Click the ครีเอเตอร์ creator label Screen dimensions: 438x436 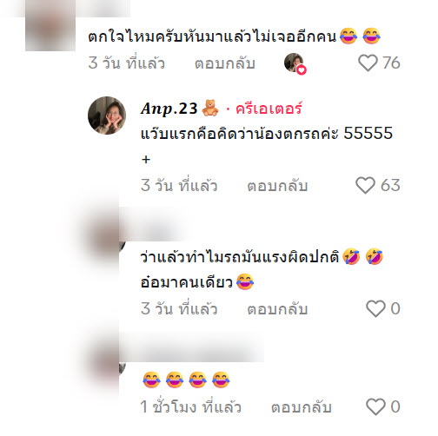[x=269, y=109]
